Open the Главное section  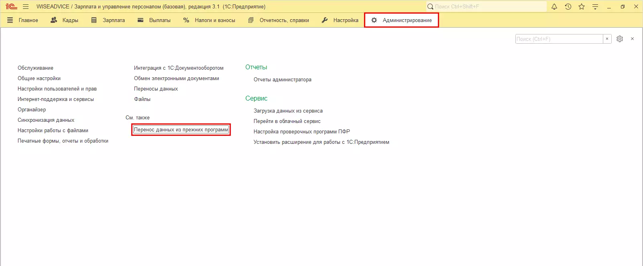pos(23,20)
